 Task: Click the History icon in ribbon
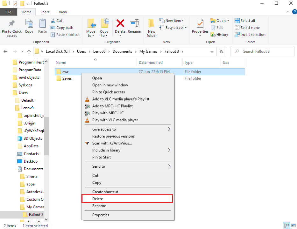213,35
